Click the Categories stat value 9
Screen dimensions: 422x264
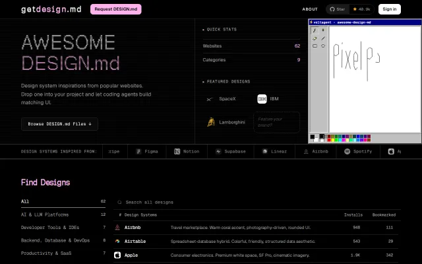(x=299, y=60)
